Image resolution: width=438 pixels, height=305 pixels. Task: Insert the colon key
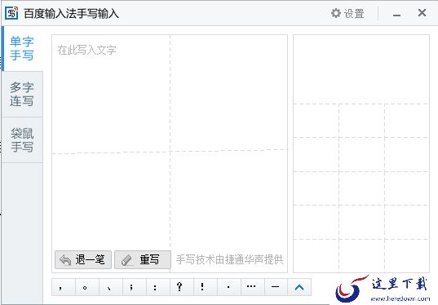coord(157,287)
